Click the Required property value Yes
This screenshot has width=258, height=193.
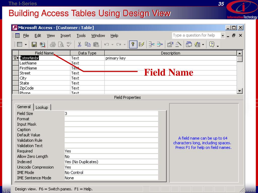tap(111, 151)
